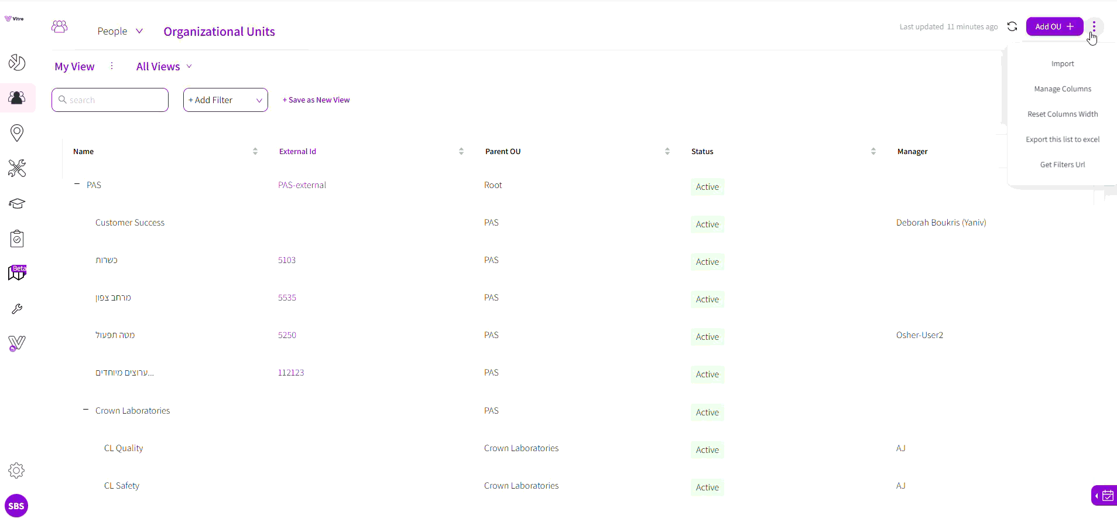Click the search input field
This screenshot has width=1117, height=532.
(x=110, y=100)
